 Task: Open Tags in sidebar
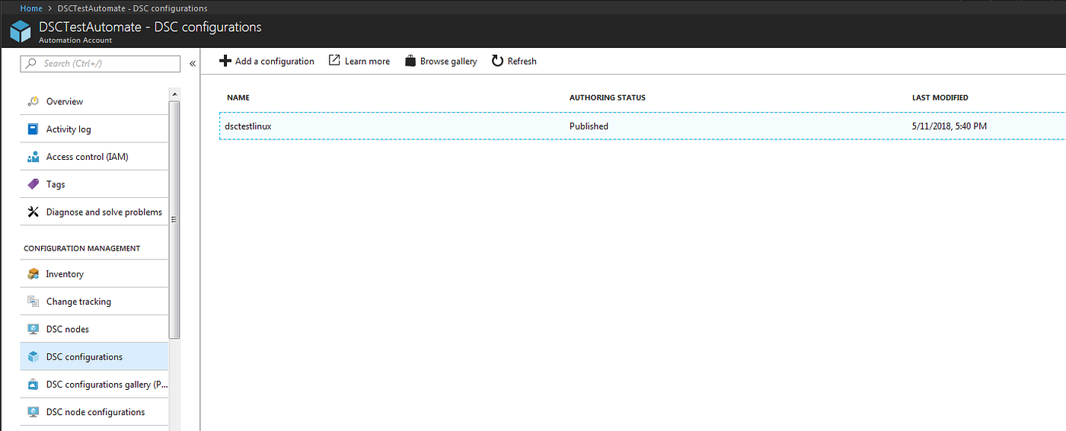pyautogui.click(x=94, y=184)
